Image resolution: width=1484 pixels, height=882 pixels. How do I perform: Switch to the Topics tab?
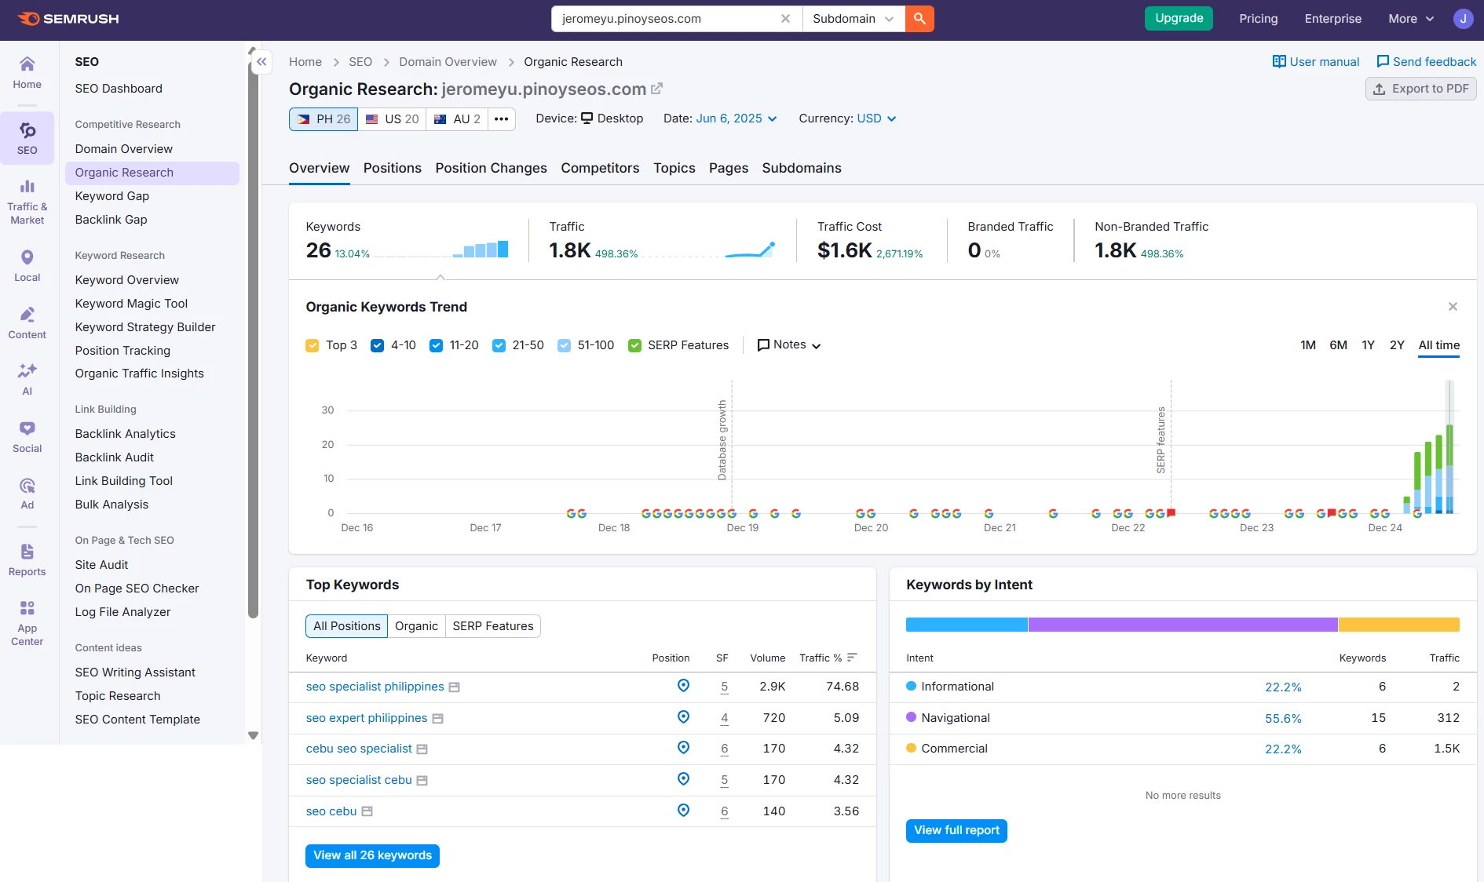pyautogui.click(x=674, y=168)
